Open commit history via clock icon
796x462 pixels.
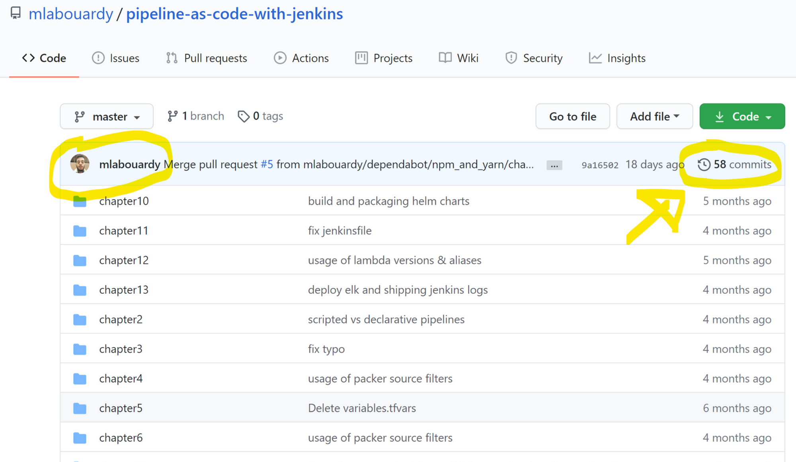pyautogui.click(x=704, y=164)
